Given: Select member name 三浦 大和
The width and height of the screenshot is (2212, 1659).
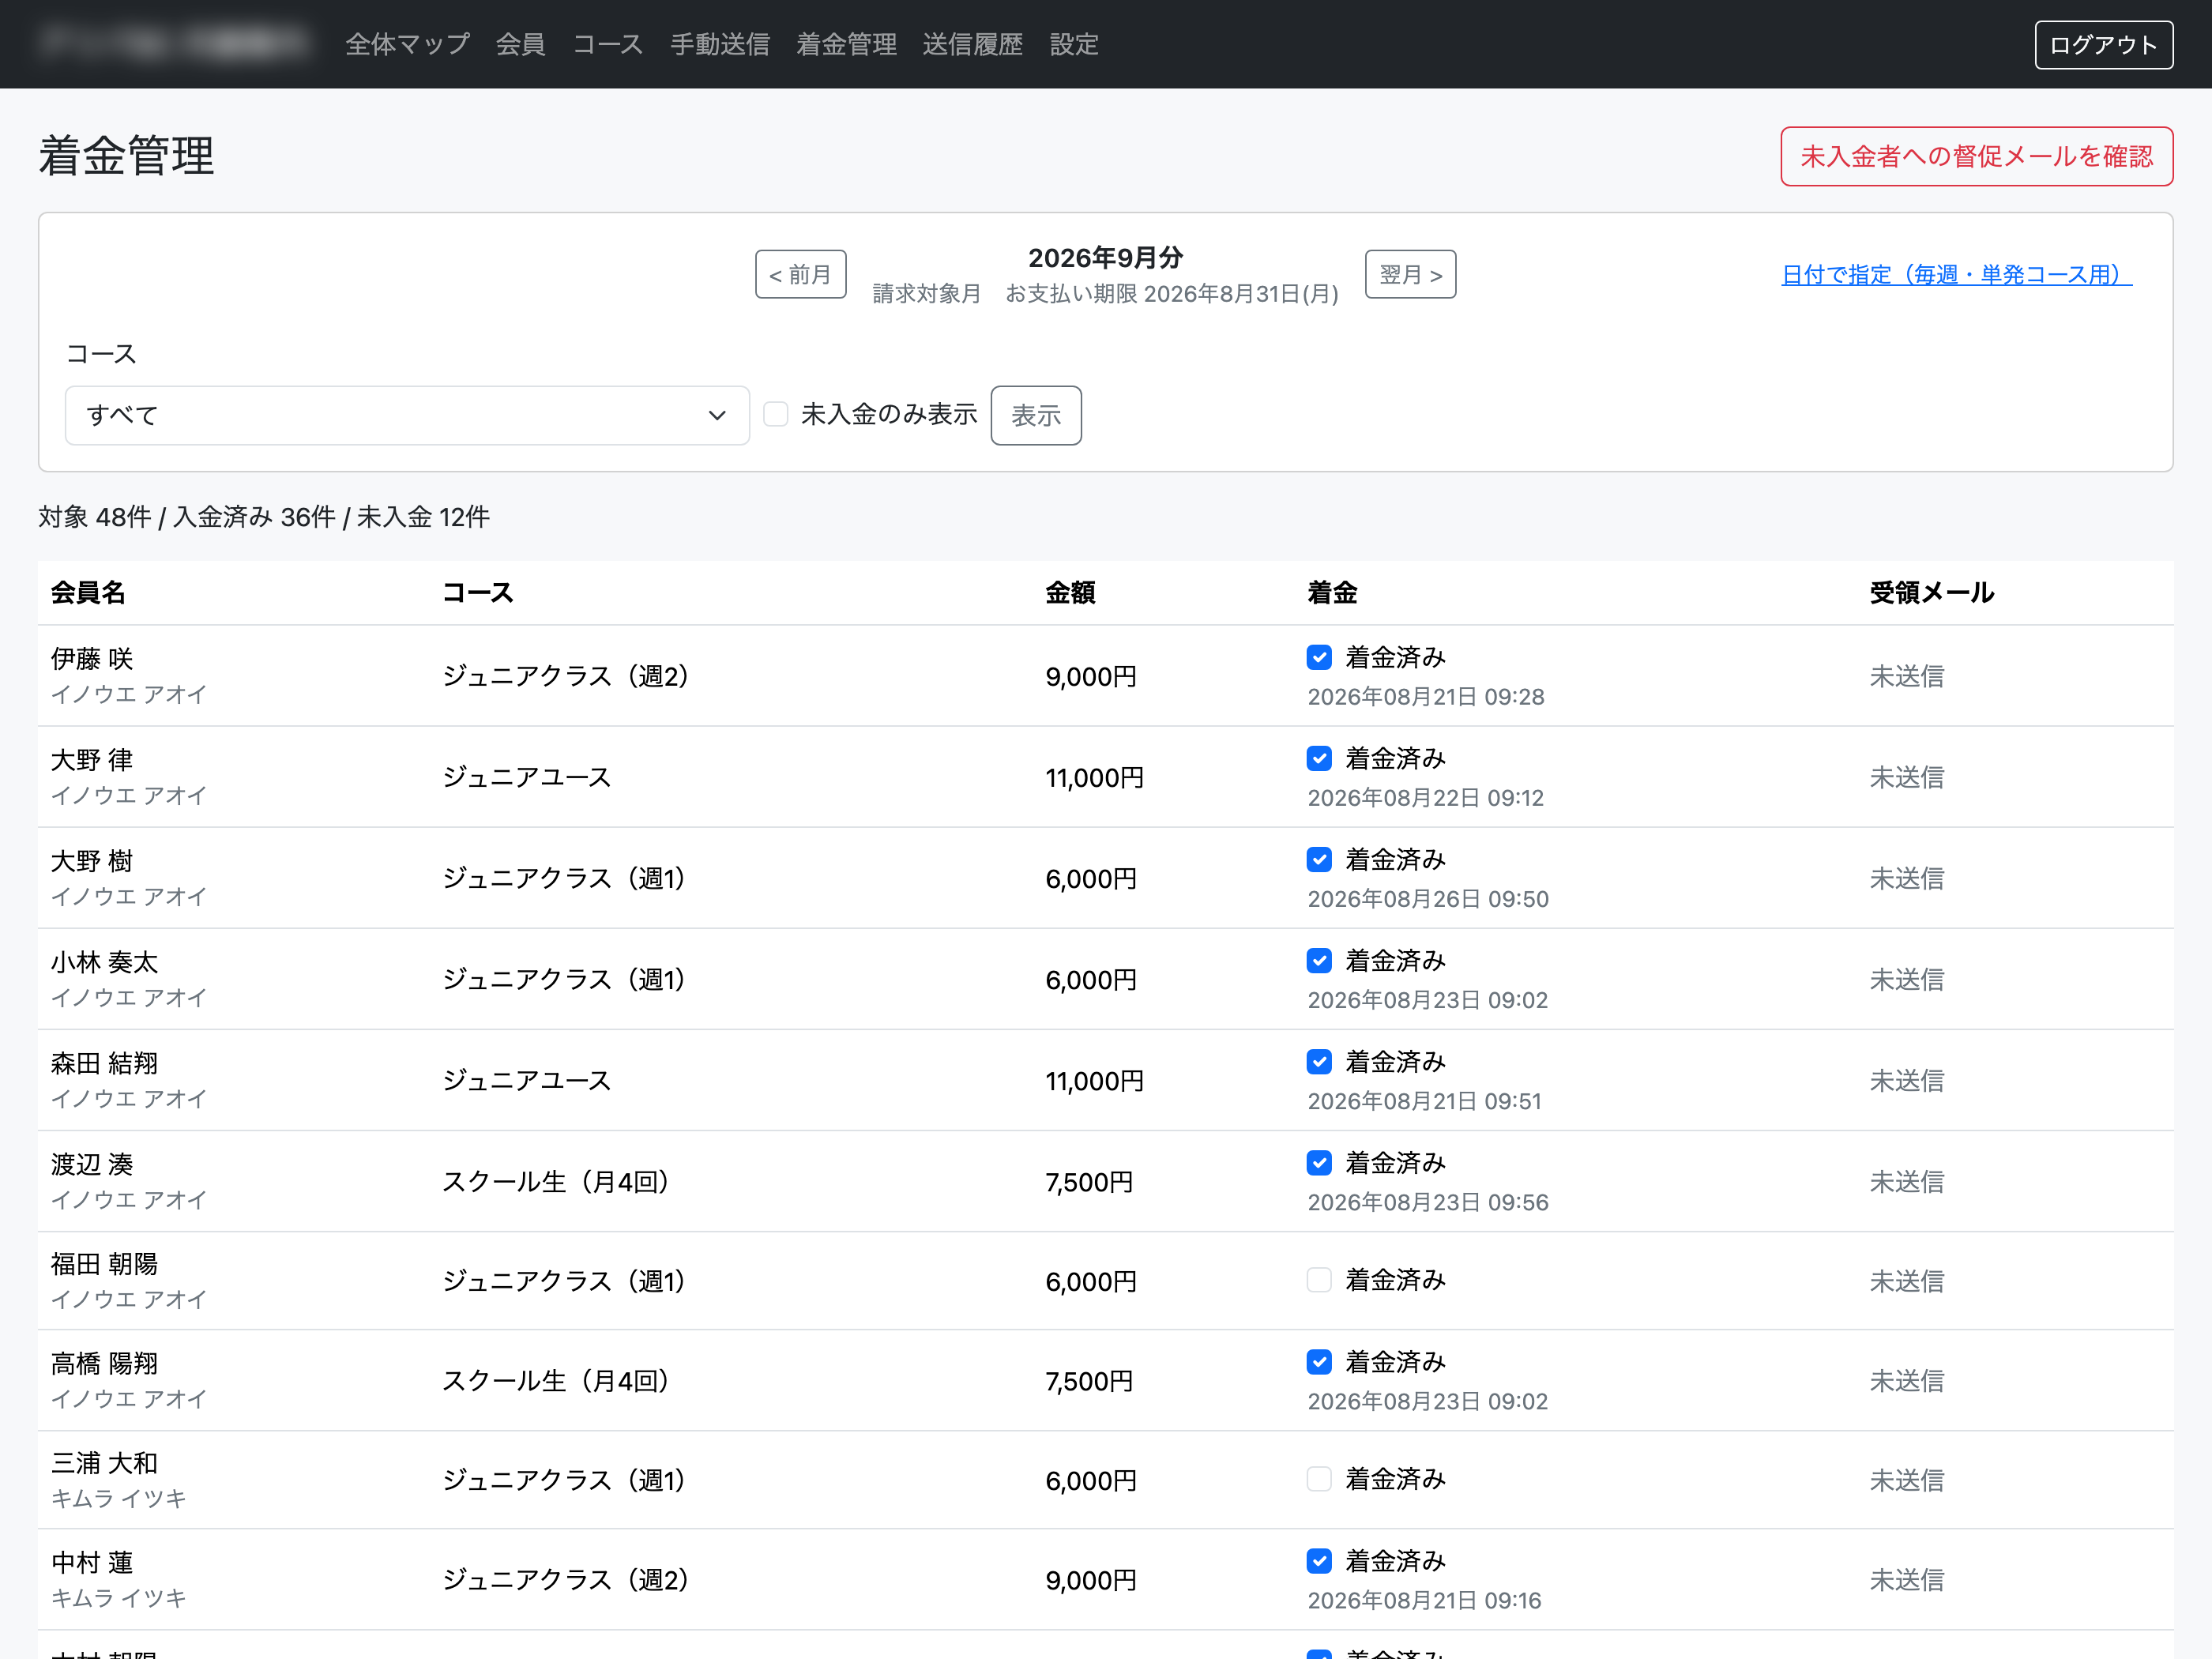Looking at the screenshot, I should (105, 1462).
